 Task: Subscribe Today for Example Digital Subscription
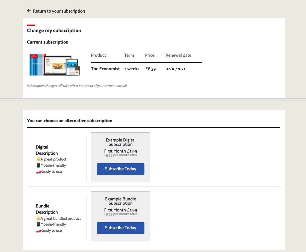[120, 169]
